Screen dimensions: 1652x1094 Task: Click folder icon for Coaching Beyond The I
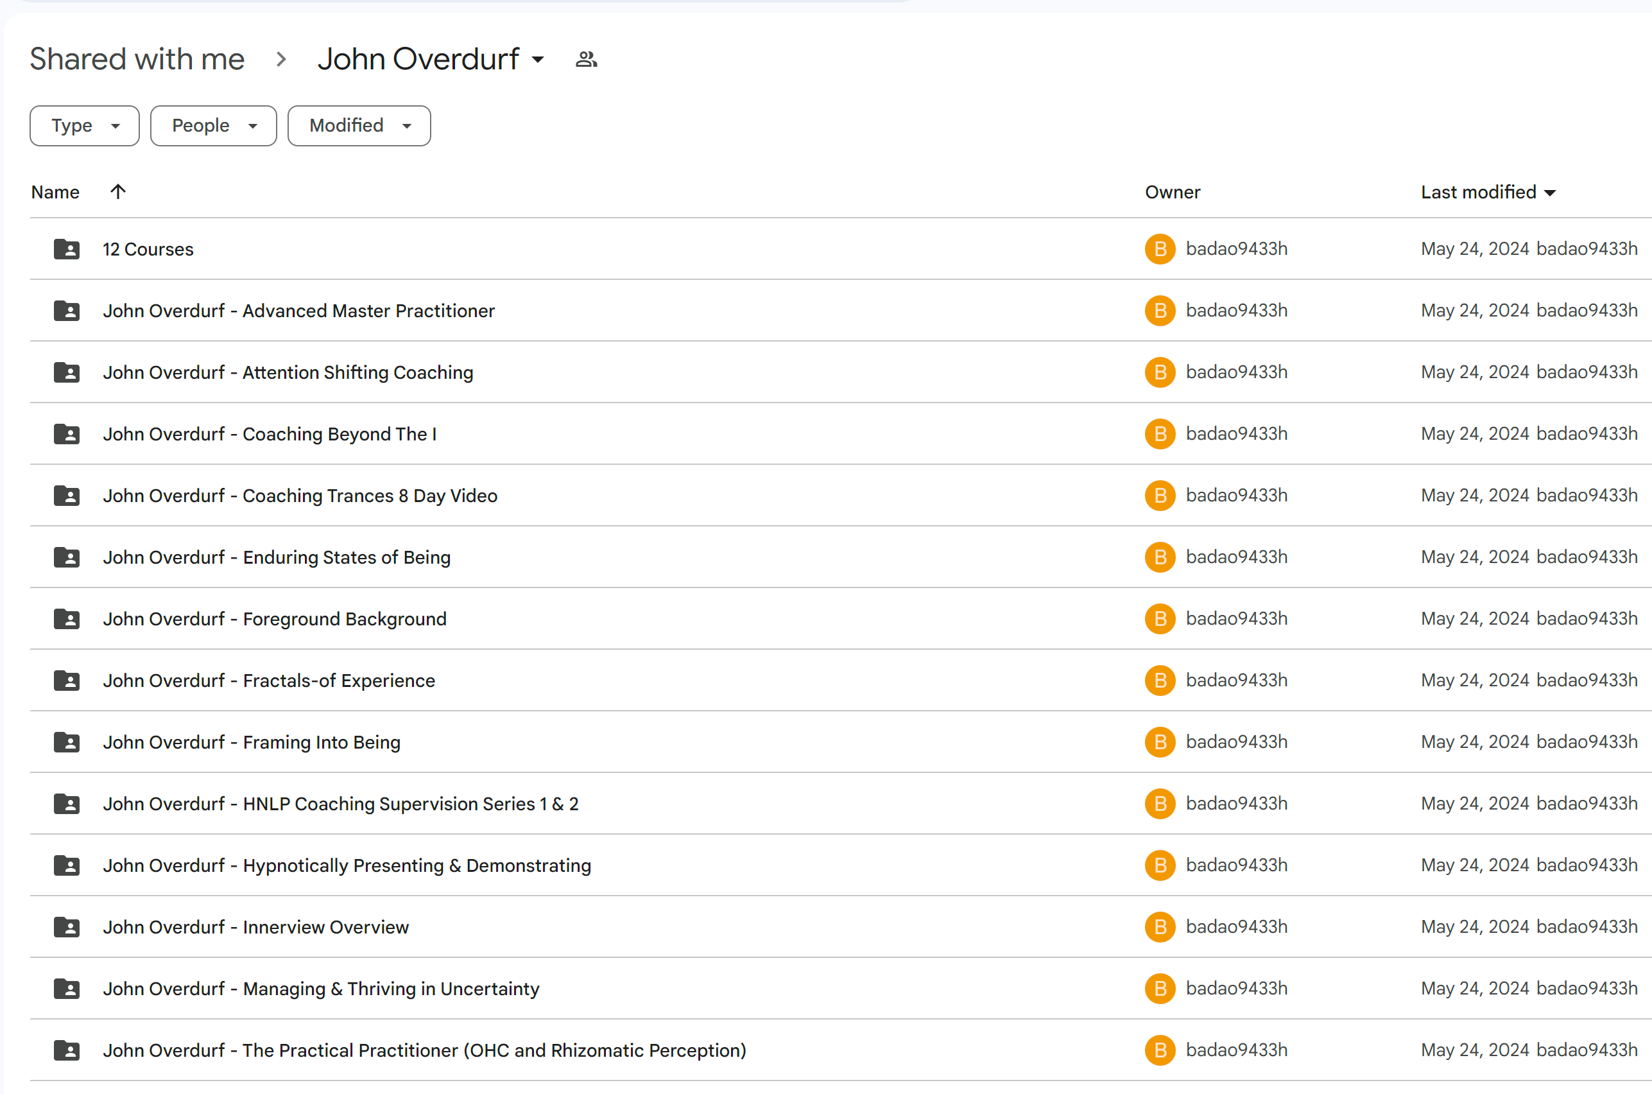pyautogui.click(x=67, y=434)
